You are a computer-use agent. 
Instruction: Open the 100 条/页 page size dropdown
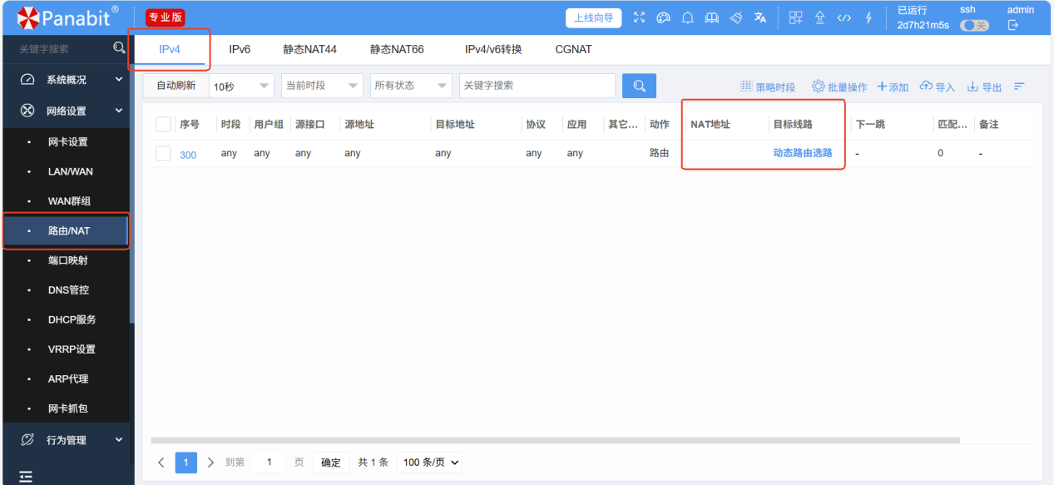tap(430, 463)
